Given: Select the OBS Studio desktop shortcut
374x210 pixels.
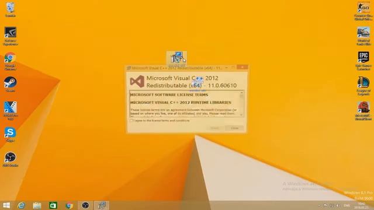Looking at the screenshot, I should pos(10,159).
